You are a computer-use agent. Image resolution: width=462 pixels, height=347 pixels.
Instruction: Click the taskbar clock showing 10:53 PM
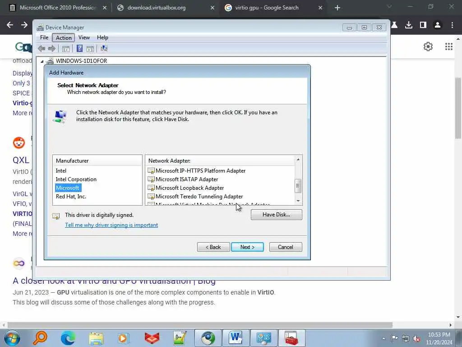click(439, 338)
